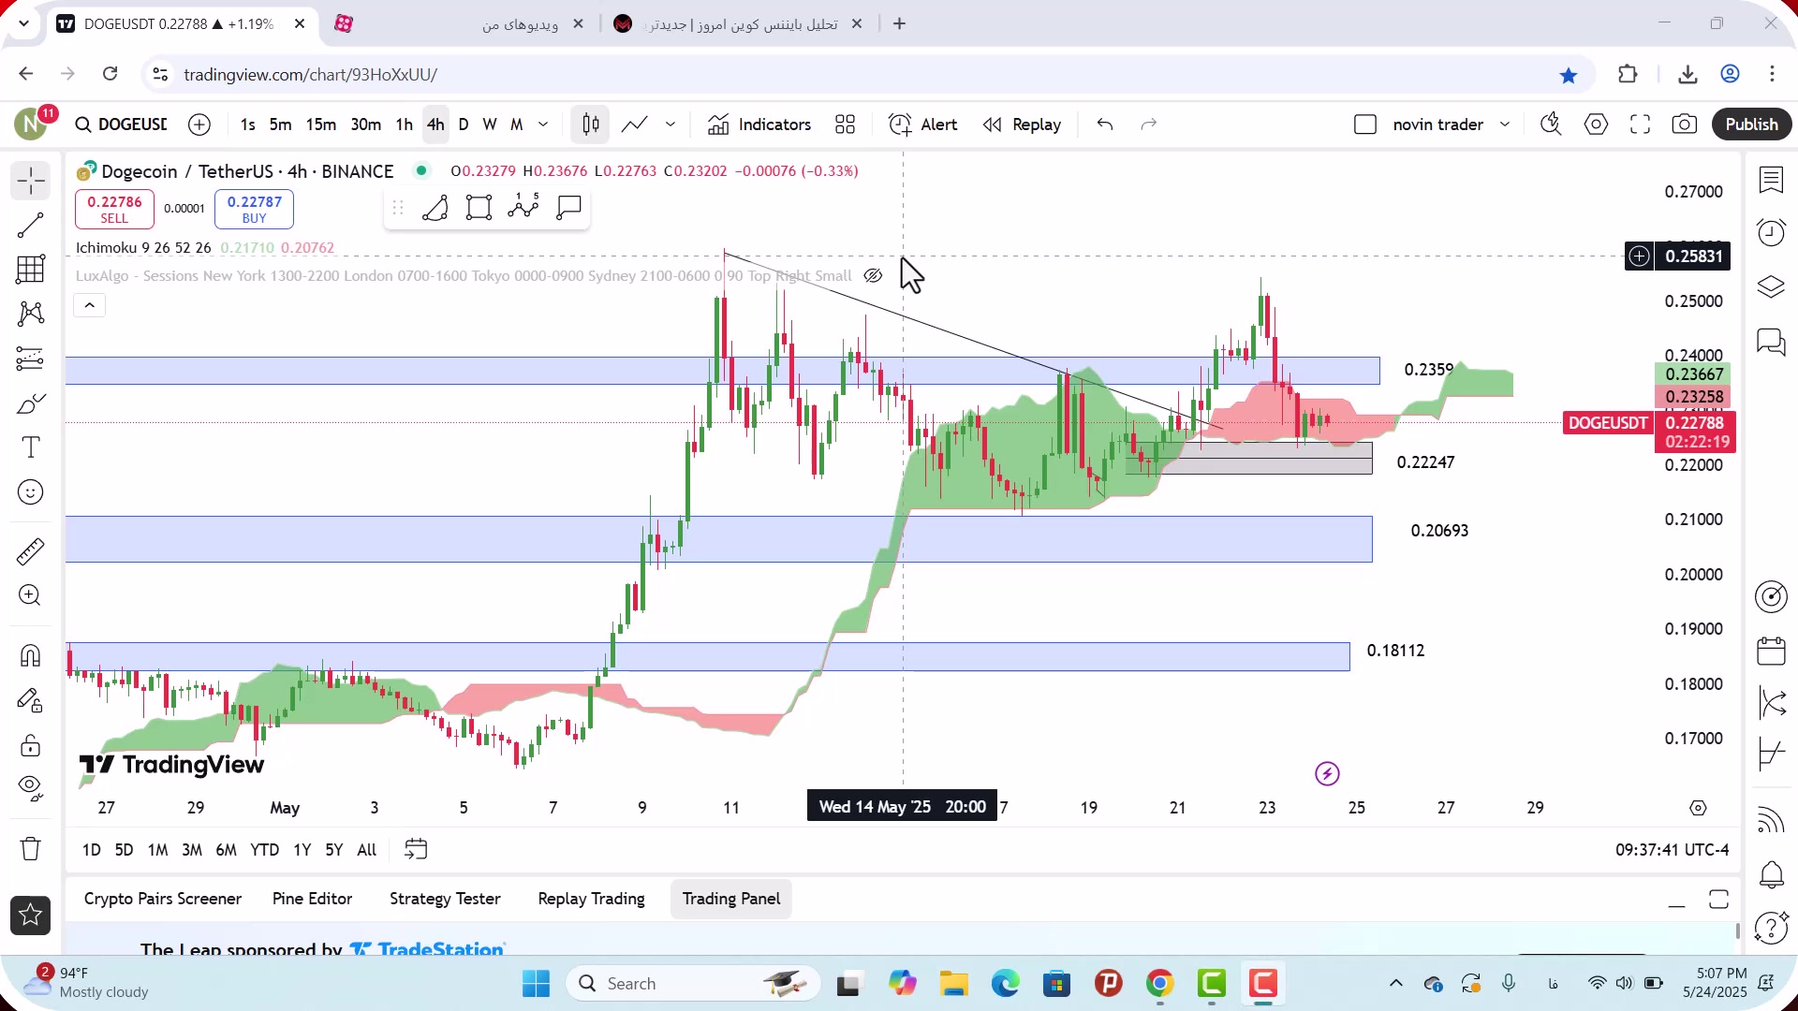The height and width of the screenshot is (1011, 1798).
Task: Open price scale settings gear
Action: point(1698,808)
